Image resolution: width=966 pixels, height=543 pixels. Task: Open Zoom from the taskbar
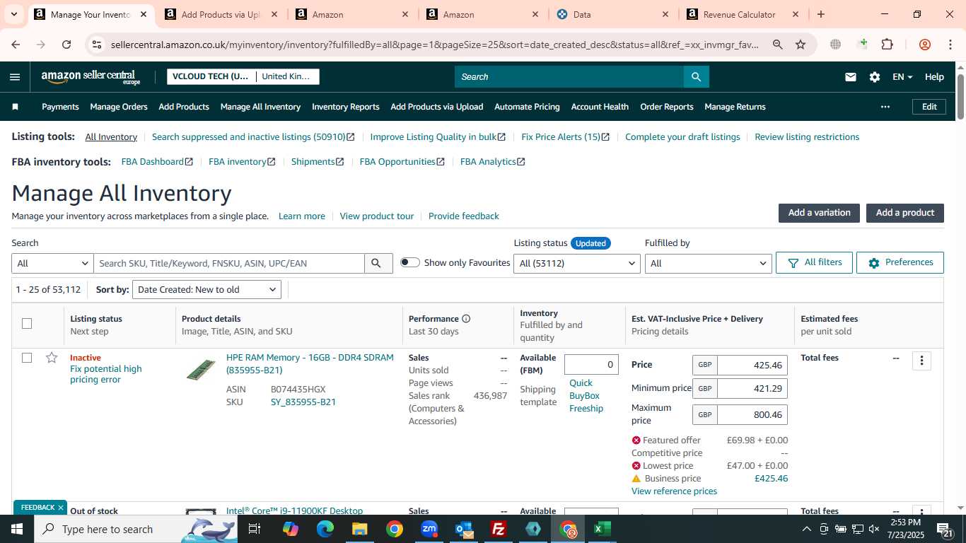(x=429, y=529)
